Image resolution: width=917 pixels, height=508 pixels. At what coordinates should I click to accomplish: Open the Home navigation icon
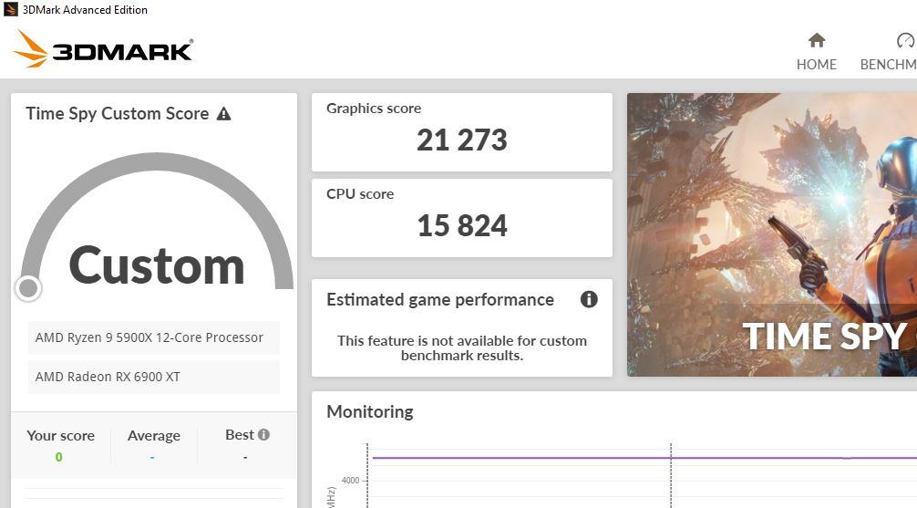(x=817, y=40)
